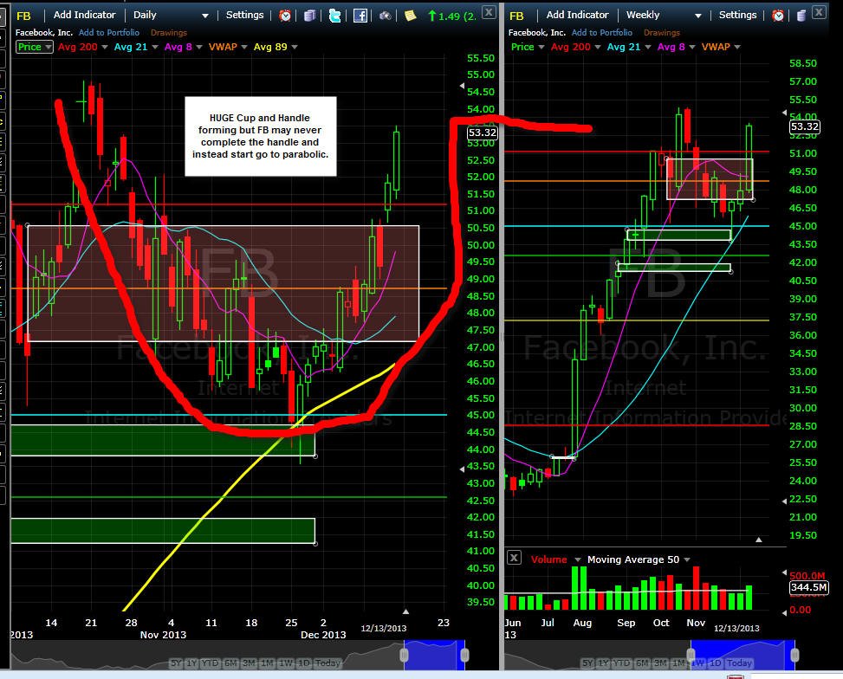Close the Weekly chart panel
843x679 pixels.
click(818, 12)
